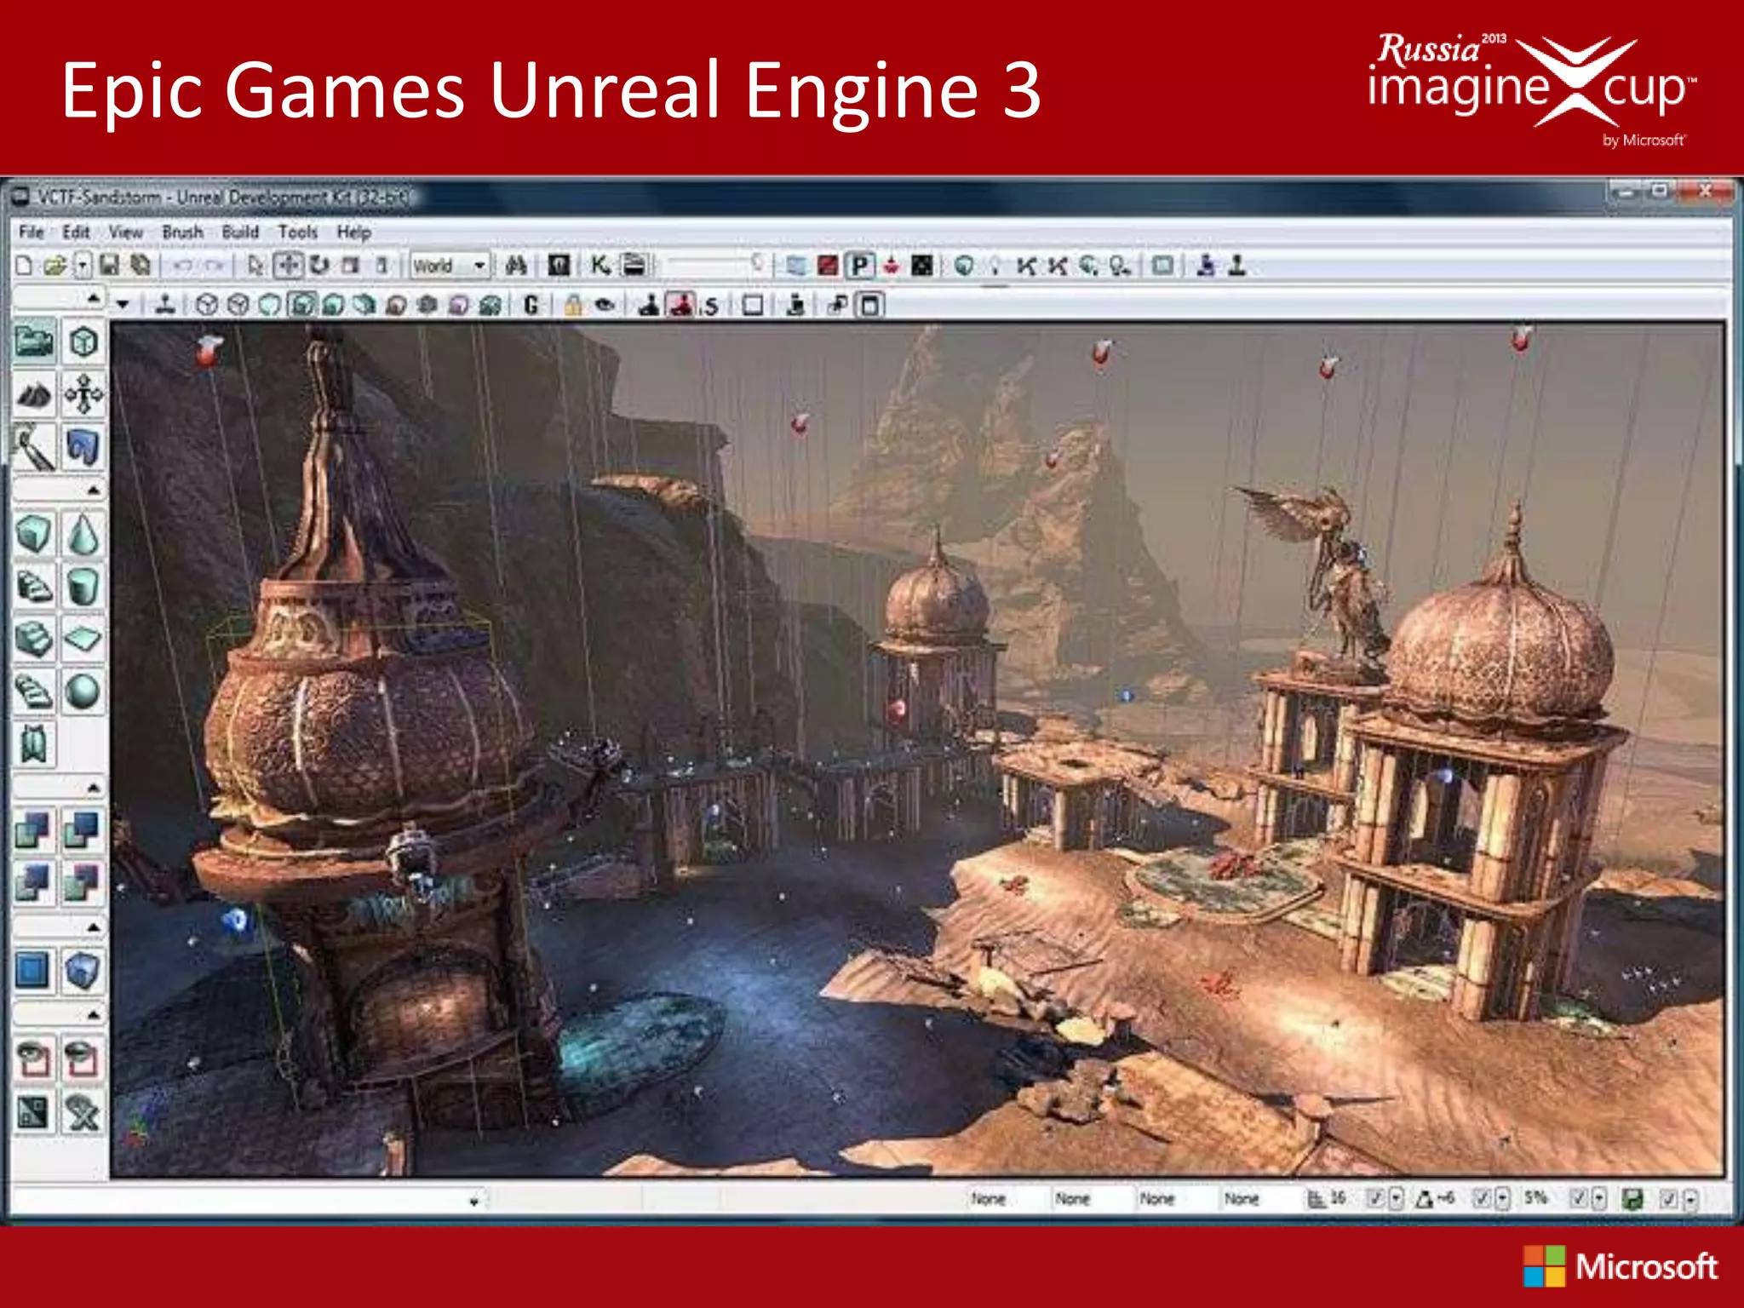
Task: Click the Play in Editor joystick icon
Action: 1237,266
